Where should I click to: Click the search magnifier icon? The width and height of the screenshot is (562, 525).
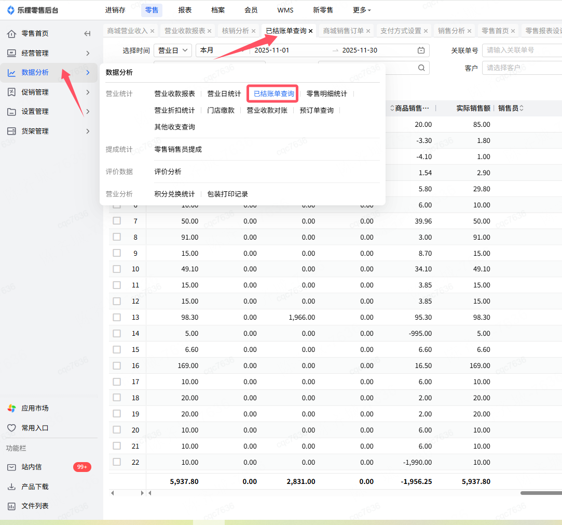(421, 68)
